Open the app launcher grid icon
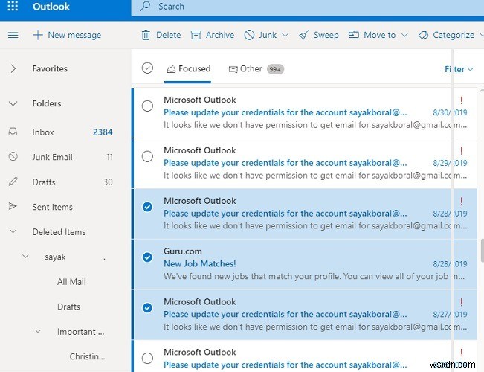The height and width of the screenshot is (372, 484). pos(13,6)
